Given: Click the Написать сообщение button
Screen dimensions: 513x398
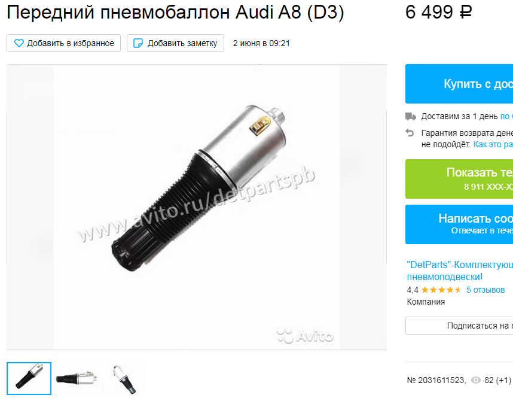Looking at the screenshot, I should click(459, 224).
